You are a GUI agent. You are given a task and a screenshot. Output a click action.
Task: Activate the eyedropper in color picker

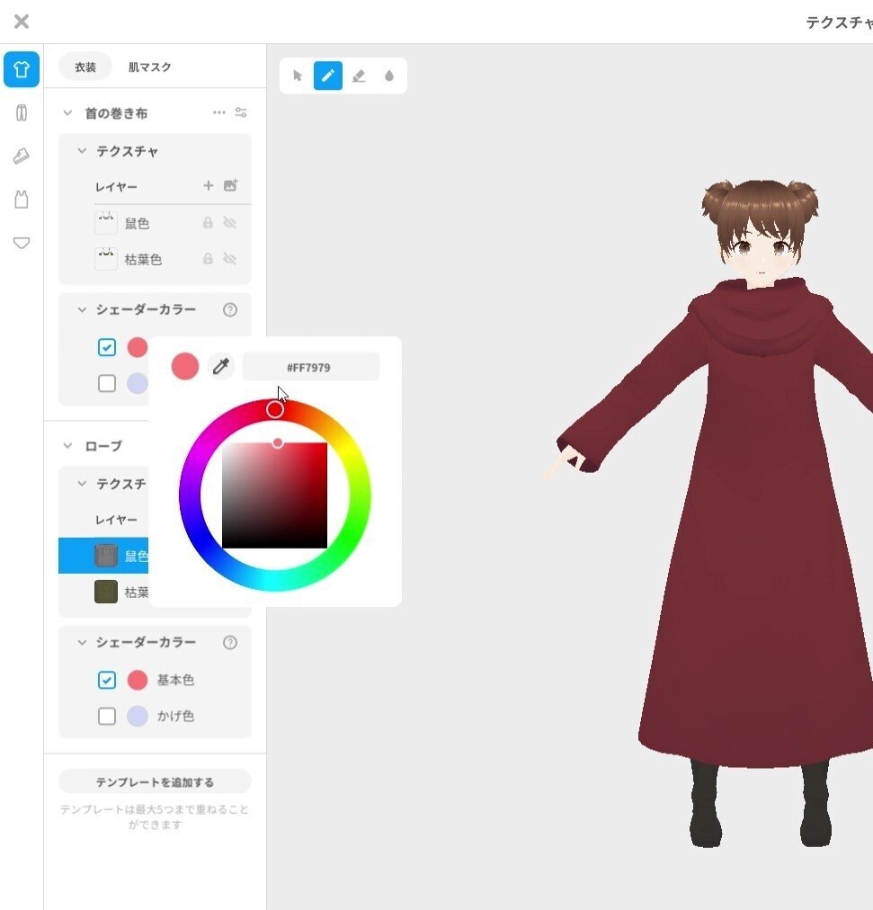click(x=220, y=366)
